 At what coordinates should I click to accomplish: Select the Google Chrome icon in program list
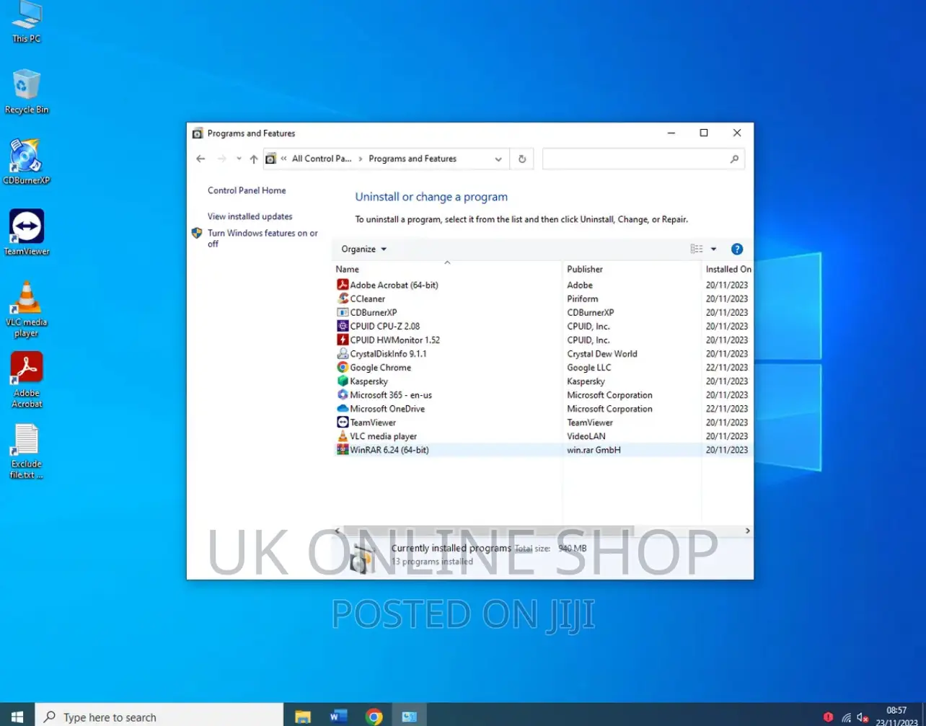point(343,367)
